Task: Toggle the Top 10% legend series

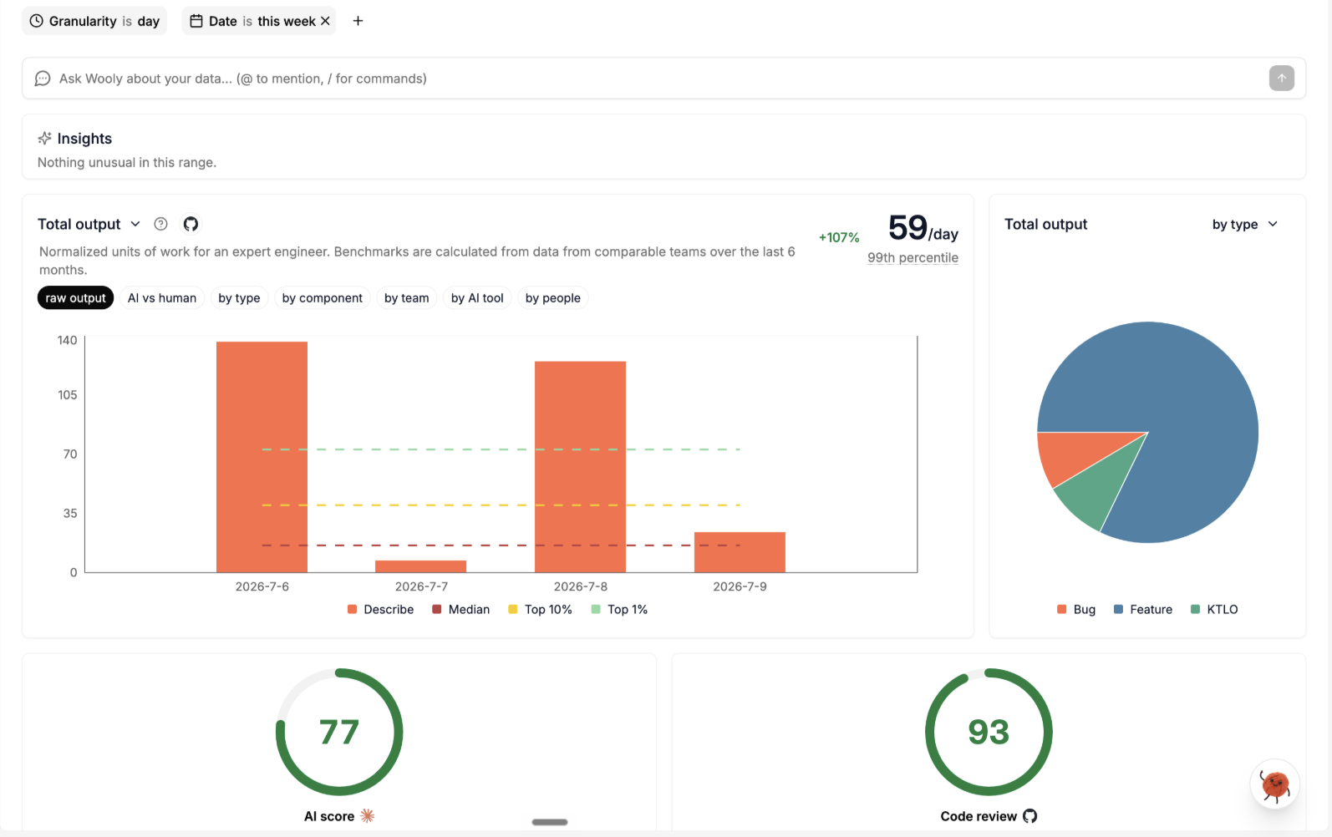Action: 540,610
